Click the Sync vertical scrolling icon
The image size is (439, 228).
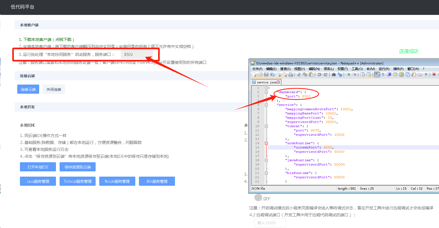362,74
